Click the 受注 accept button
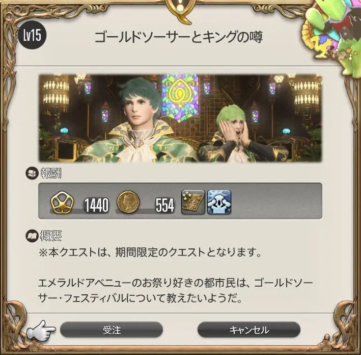The image size is (361, 355). pyautogui.click(x=112, y=330)
